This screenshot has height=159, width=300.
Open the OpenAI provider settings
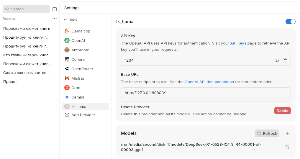click(x=78, y=40)
